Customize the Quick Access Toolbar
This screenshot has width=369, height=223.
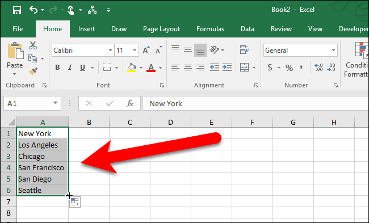pyautogui.click(x=108, y=10)
